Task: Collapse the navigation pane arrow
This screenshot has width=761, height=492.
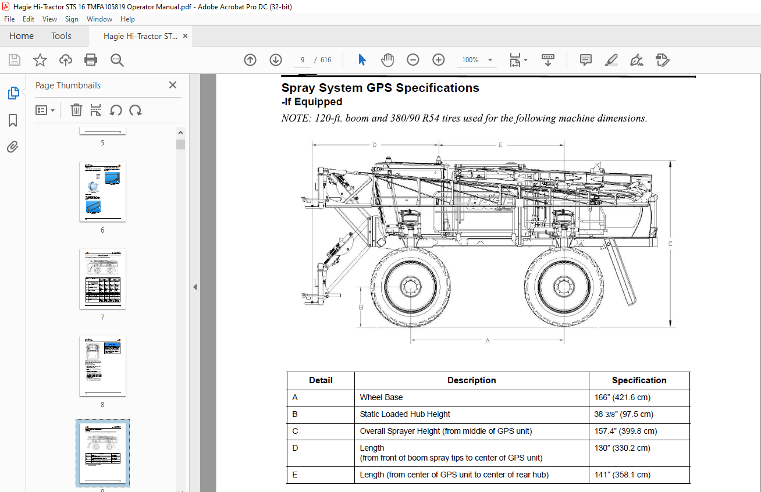Action: point(195,287)
